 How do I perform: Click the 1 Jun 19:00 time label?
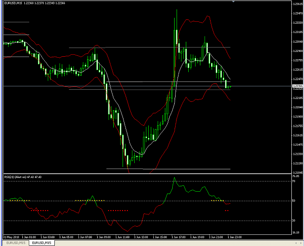pos(197,237)
